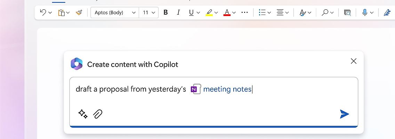Click the paragraph alignment icon
This screenshot has width=395, height=139.
(x=280, y=13)
